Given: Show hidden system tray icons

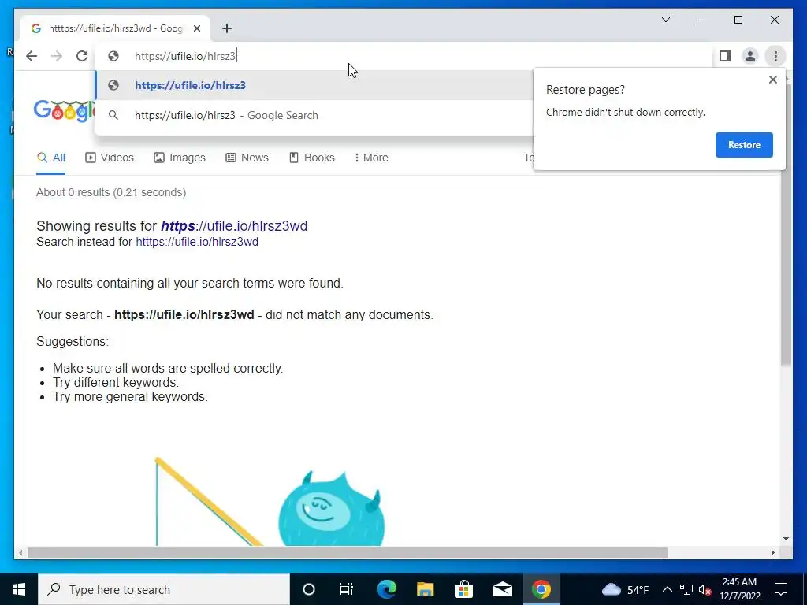Looking at the screenshot, I should [x=667, y=589].
